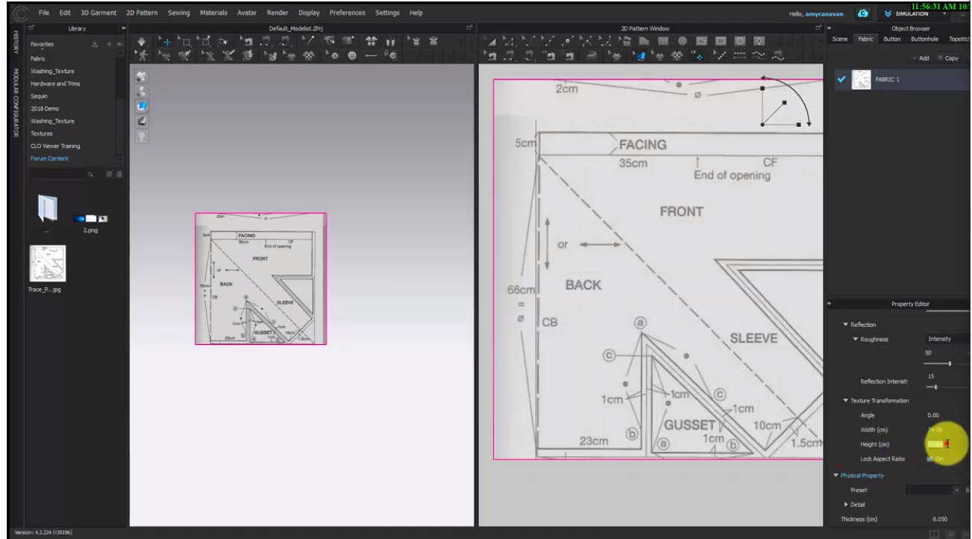The image size is (972, 539).
Task: Toggle the FABRIC 1 checkmark in Object Browser
Action: [842, 79]
